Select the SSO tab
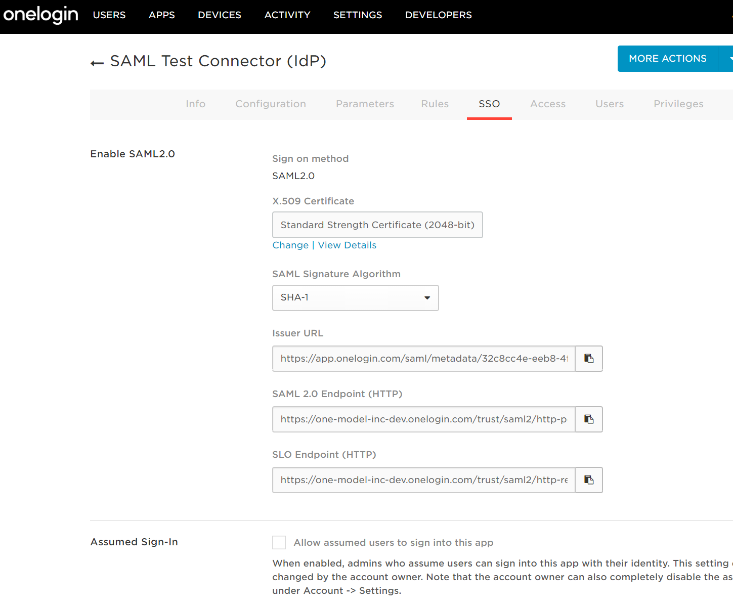The height and width of the screenshot is (607, 733). [489, 104]
